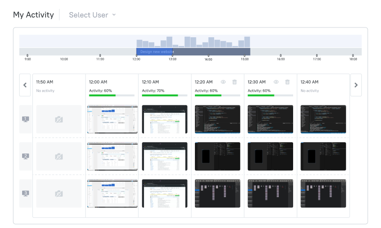
Task: Click the no-screenshot icon for 11:50 AM monitor 2
Action: click(x=59, y=156)
